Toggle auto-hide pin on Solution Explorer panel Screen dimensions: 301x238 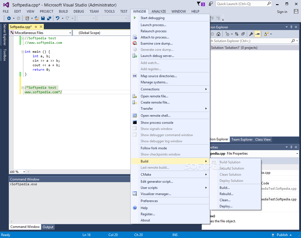tap(291, 27)
